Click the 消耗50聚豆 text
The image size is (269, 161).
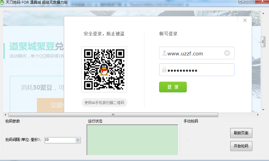[37, 87]
